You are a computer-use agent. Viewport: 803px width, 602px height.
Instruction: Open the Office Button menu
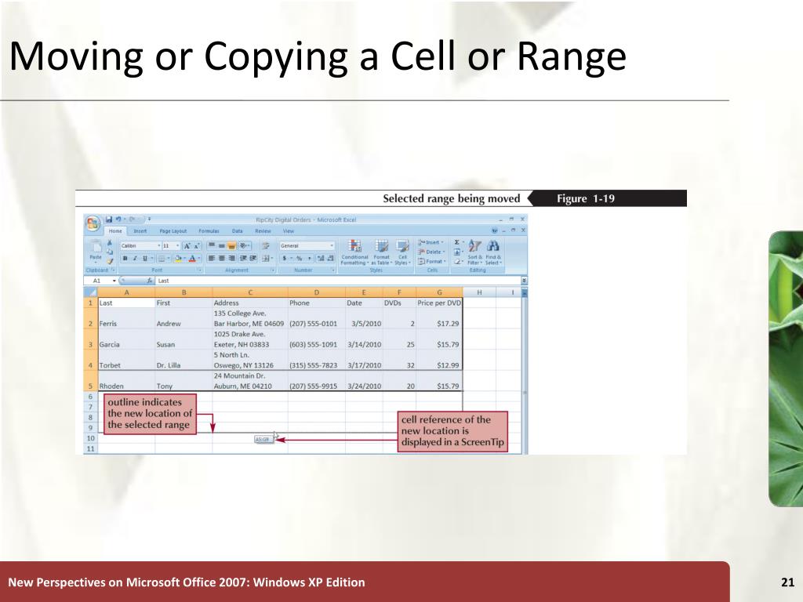93,223
